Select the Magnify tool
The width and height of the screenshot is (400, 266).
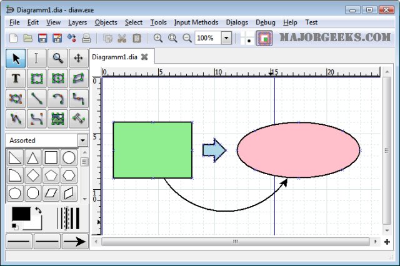tap(57, 58)
